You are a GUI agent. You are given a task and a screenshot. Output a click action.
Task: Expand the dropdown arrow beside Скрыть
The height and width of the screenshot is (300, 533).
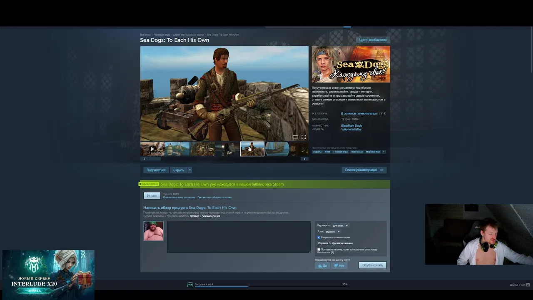(190, 170)
